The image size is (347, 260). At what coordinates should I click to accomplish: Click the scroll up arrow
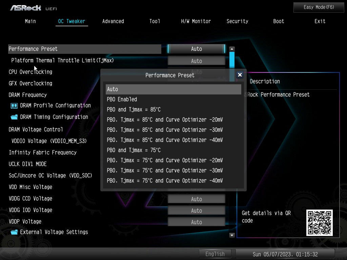pos(232,49)
